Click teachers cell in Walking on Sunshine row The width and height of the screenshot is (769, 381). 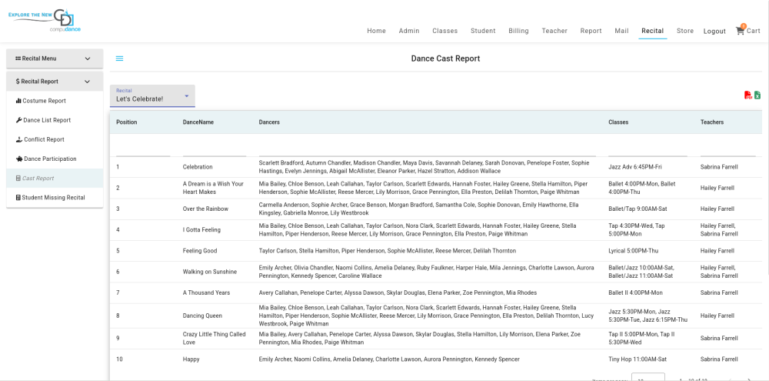(719, 272)
